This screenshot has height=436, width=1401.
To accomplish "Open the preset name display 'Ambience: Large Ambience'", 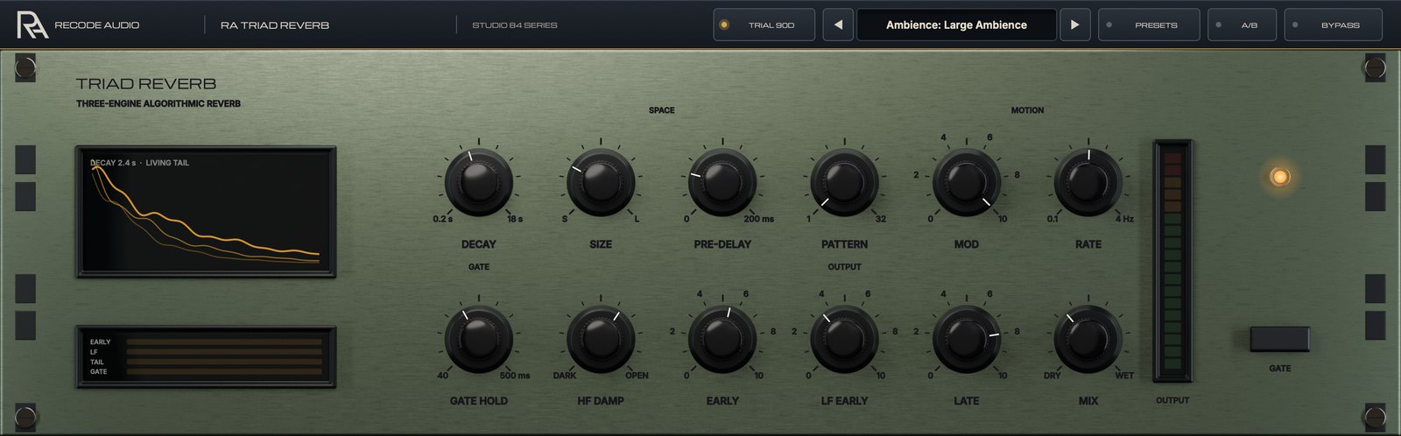I will click(x=956, y=25).
